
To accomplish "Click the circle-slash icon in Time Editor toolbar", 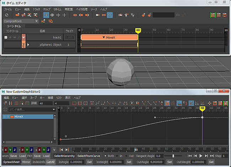I will 6,15.
